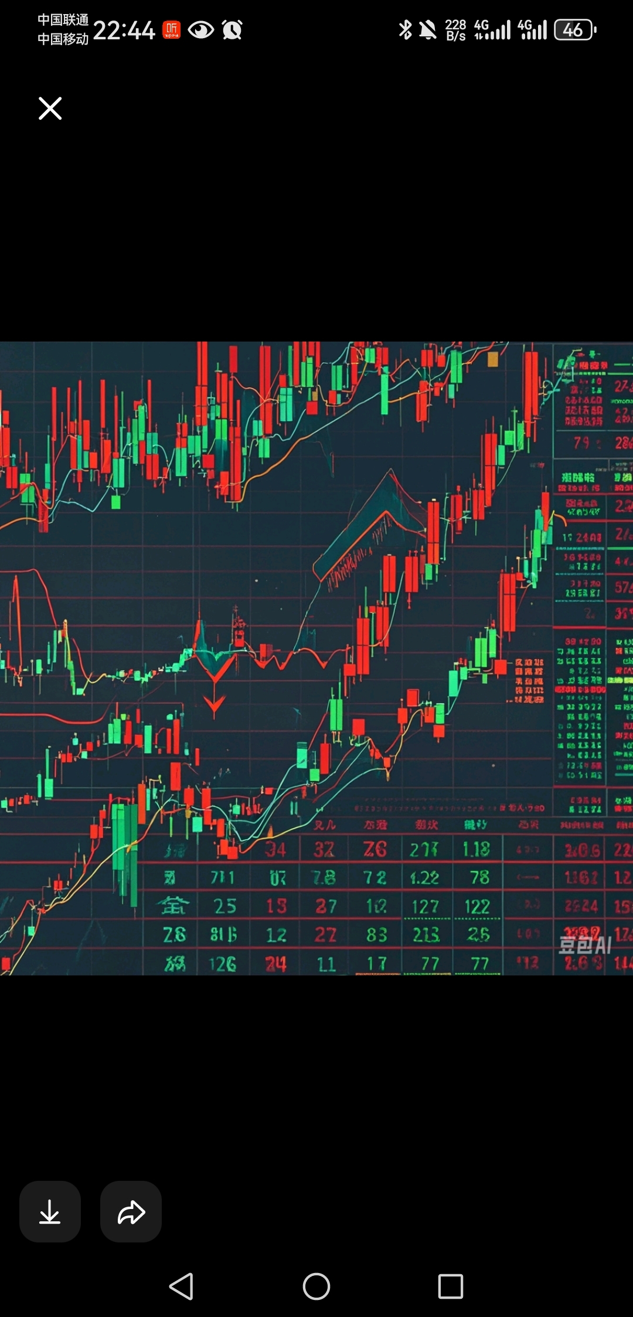Close the image viewer with the X
Screen dimensions: 633x1317
point(50,109)
